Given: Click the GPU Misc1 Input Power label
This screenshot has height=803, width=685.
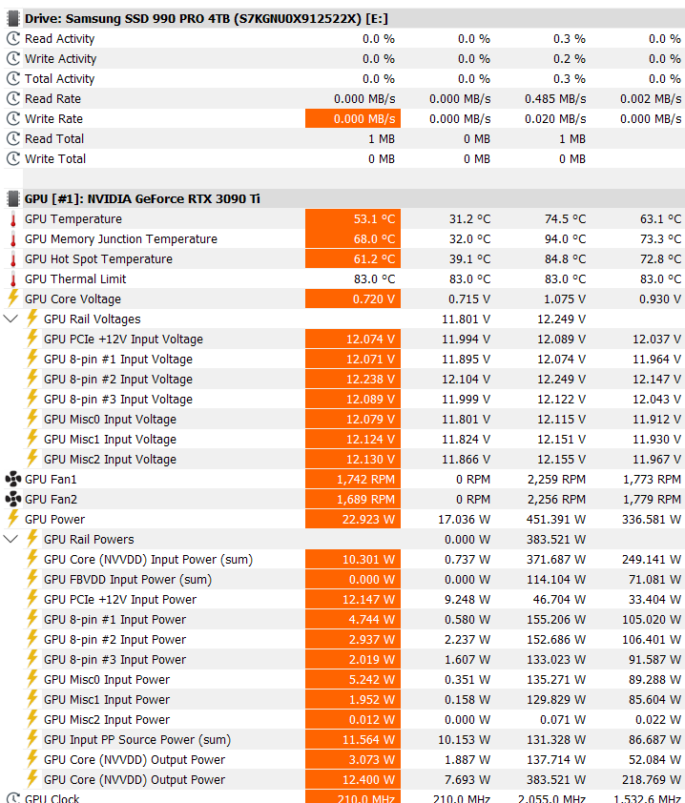Looking at the screenshot, I should pyautogui.click(x=107, y=700).
